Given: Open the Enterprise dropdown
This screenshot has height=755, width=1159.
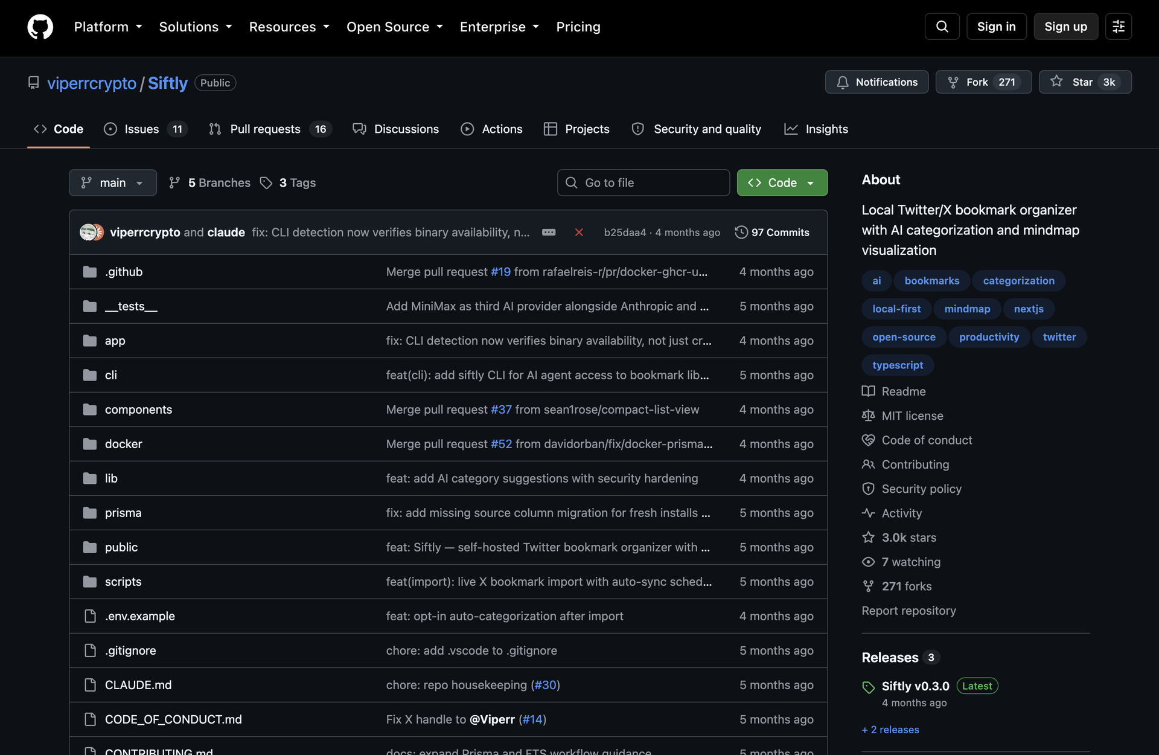Looking at the screenshot, I should (499, 27).
